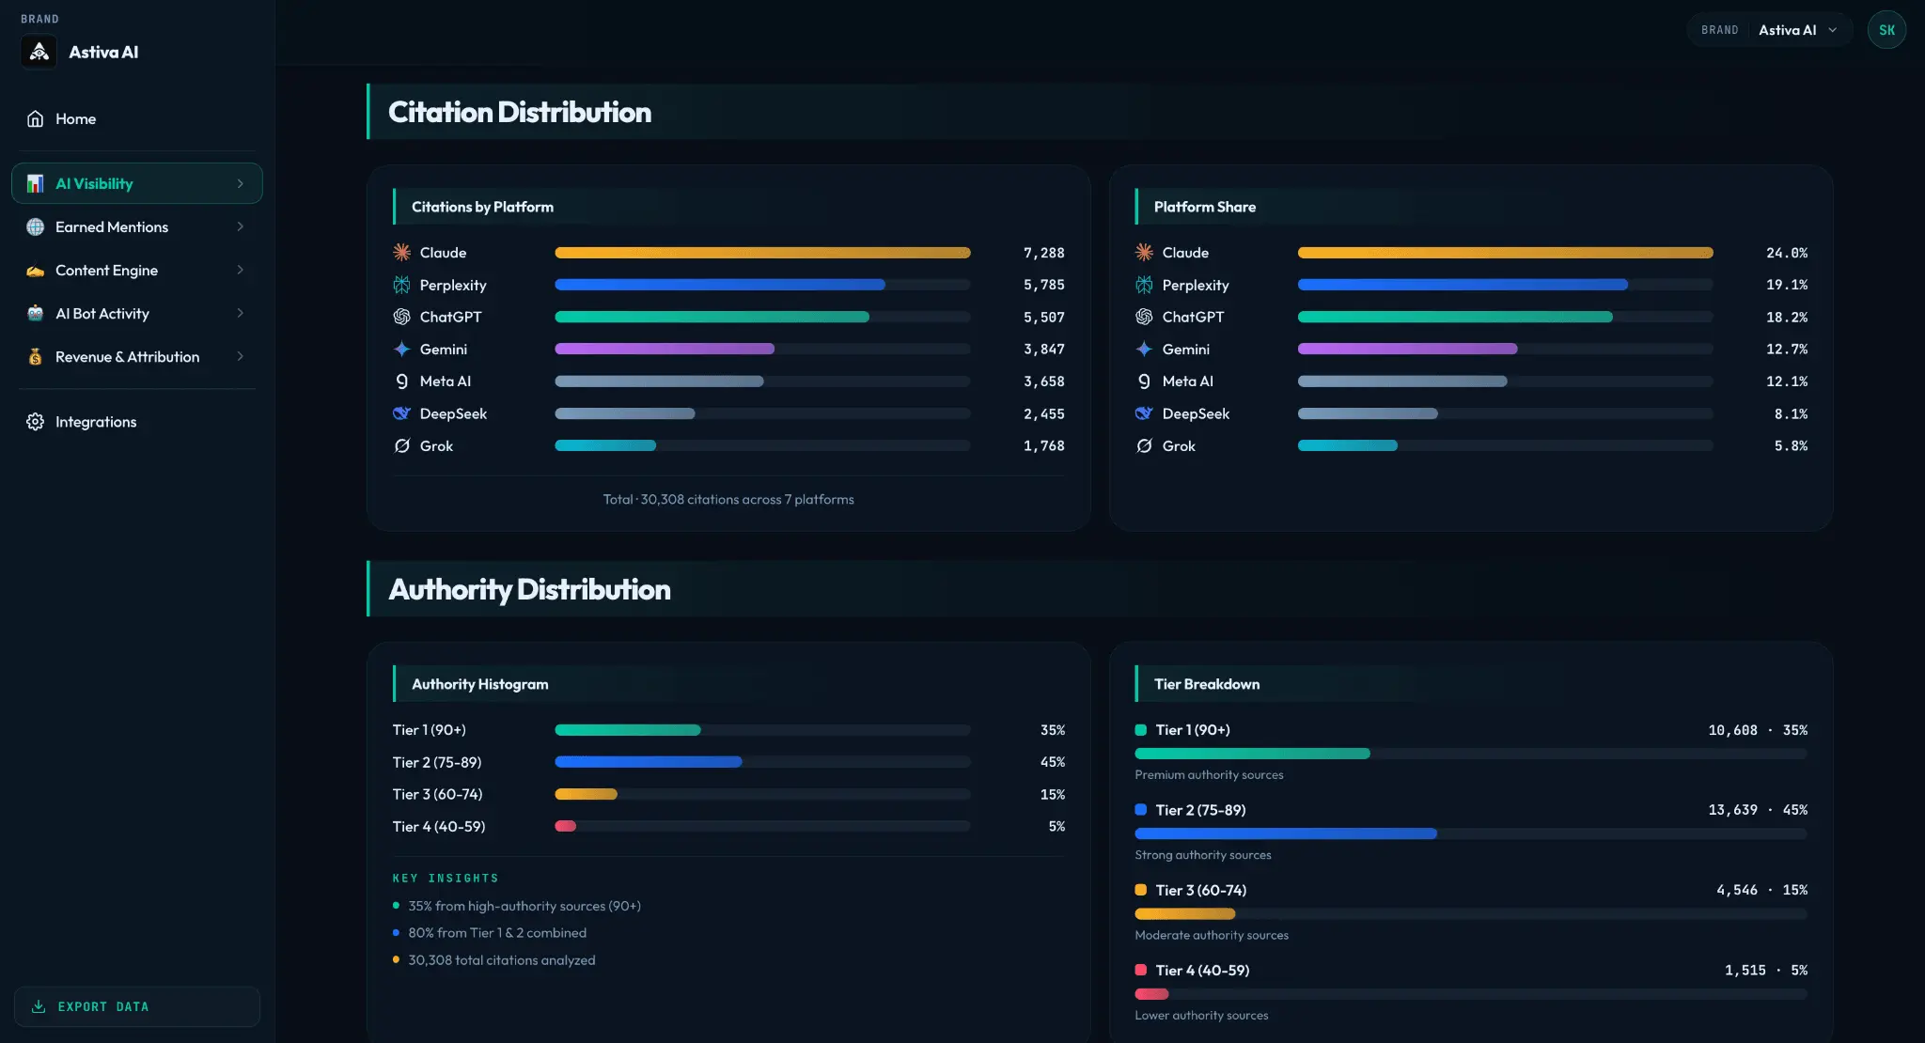Screen dimensions: 1925x1043
Task: Click Tier 1 green bar in Tier Breakdown
Action: coord(1252,754)
